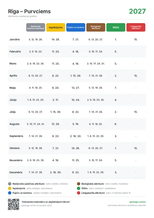Click the green 2027 year heading
The width and height of the screenshot is (154, 218).
click(x=137, y=12)
